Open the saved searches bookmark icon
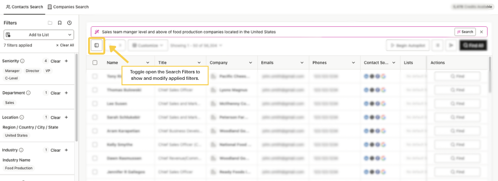 pos(60,23)
